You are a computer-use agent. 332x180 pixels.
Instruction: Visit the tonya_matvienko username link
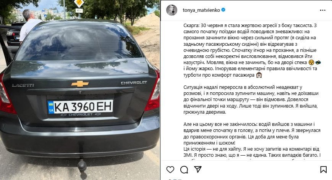point(201,10)
